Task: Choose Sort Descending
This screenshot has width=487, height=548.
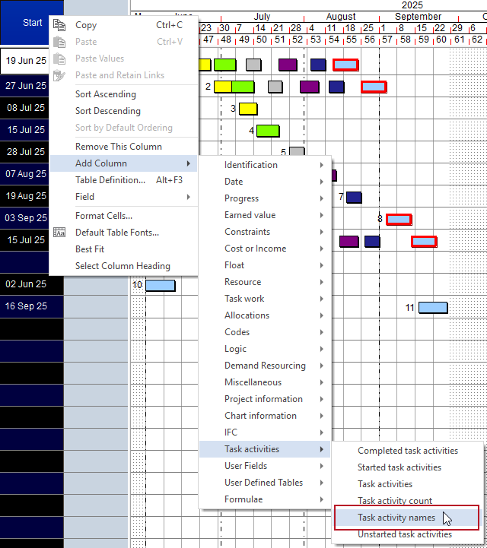Action: [124, 111]
